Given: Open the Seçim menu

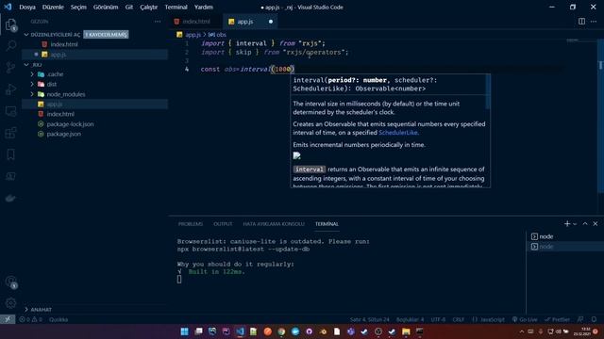Looking at the screenshot, I should coord(78,7).
